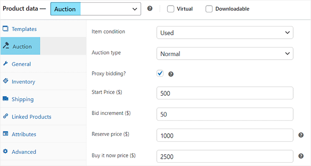
Task: Open the Advanced tab
Action: click(x=43, y=152)
